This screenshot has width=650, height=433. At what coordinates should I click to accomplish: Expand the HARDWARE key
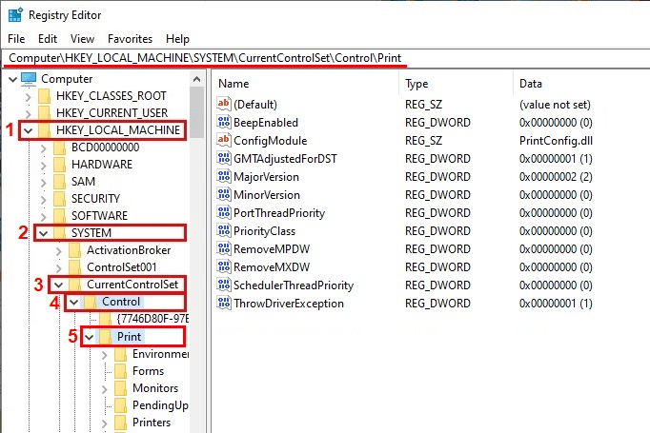43,166
